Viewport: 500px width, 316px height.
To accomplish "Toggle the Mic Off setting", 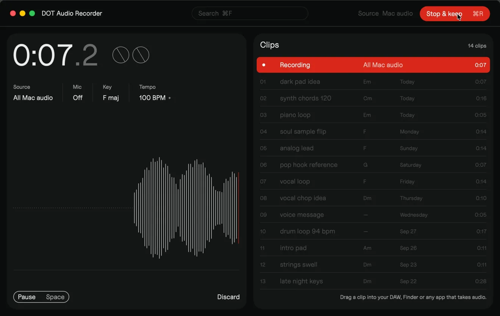I will tap(78, 93).
